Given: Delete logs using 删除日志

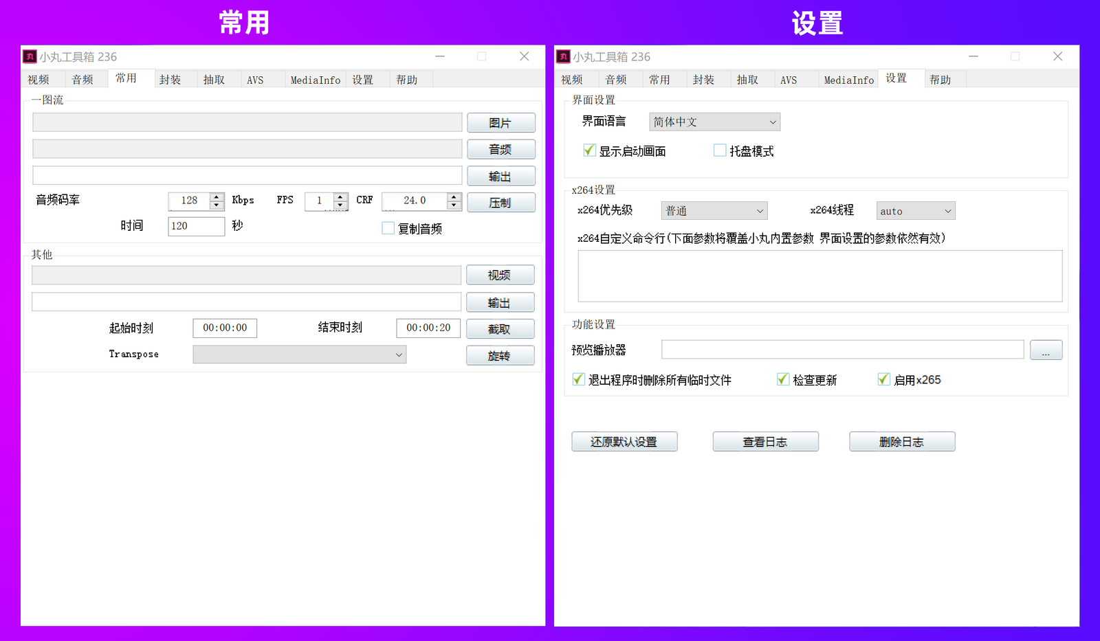Looking at the screenshot, I should [901, 441].
